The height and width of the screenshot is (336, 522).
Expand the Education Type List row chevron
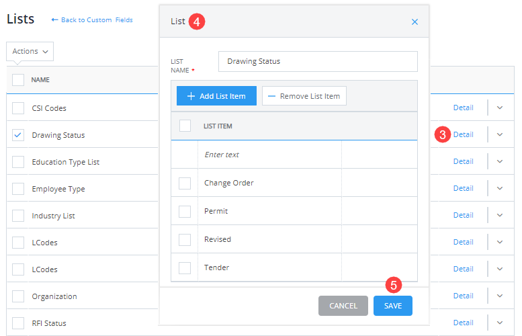coord(500,161)
